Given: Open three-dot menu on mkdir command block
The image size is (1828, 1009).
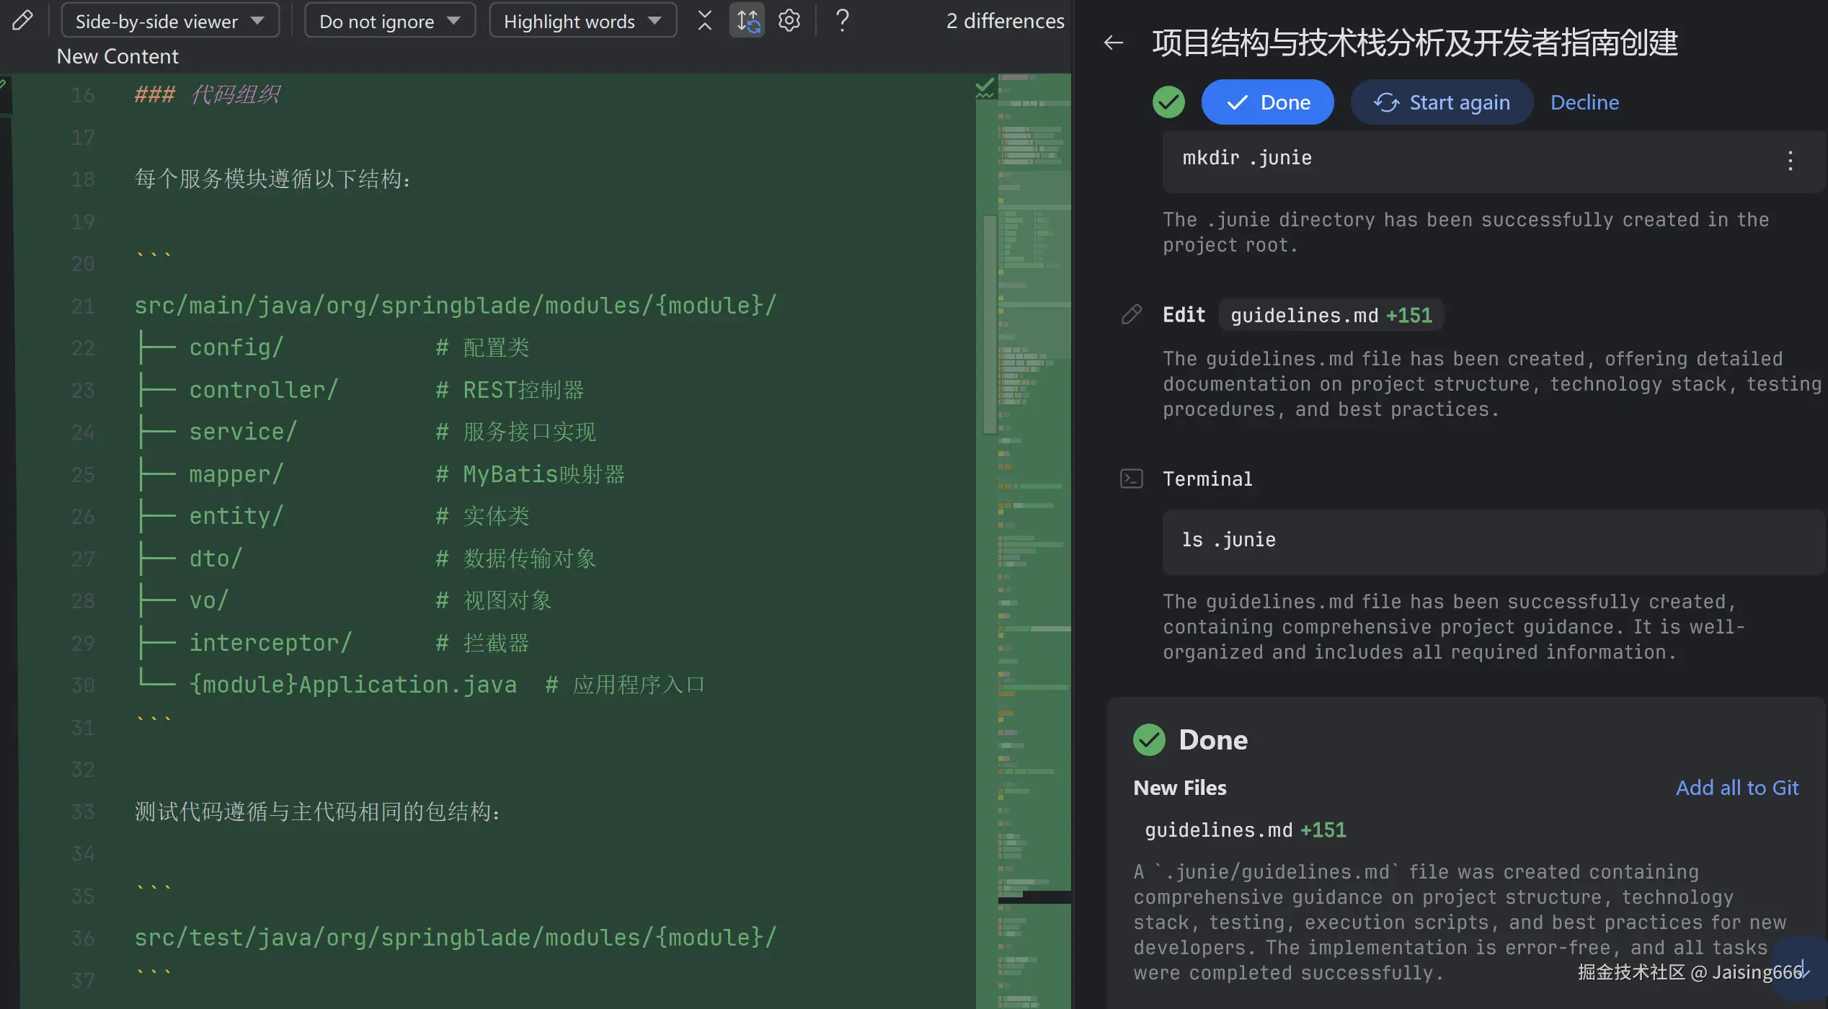Looking at the screenshot, I should (x=1790, y=160).
